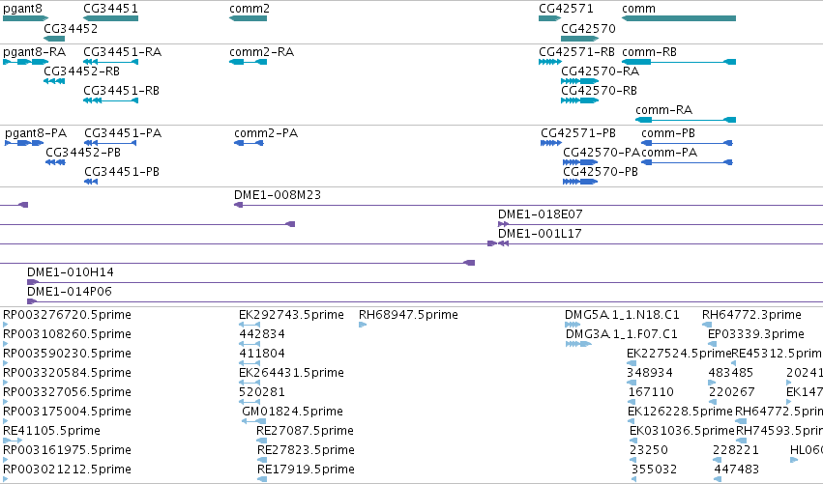Select the 228221 EST label

735,450
